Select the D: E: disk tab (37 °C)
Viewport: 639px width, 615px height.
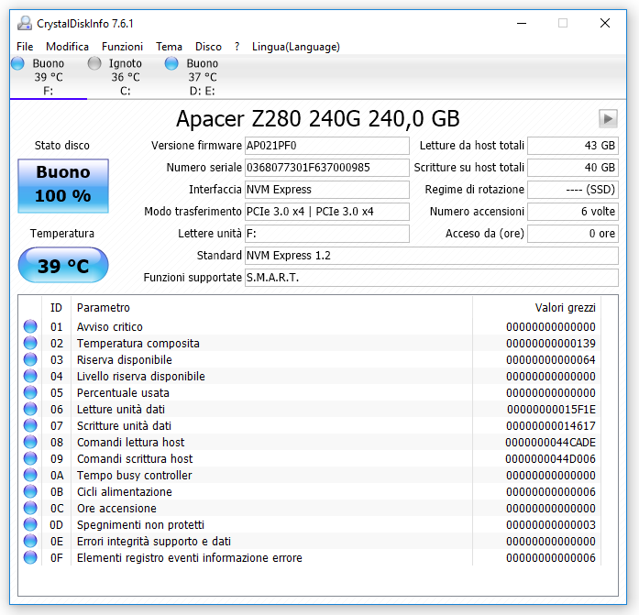point(202,77)
